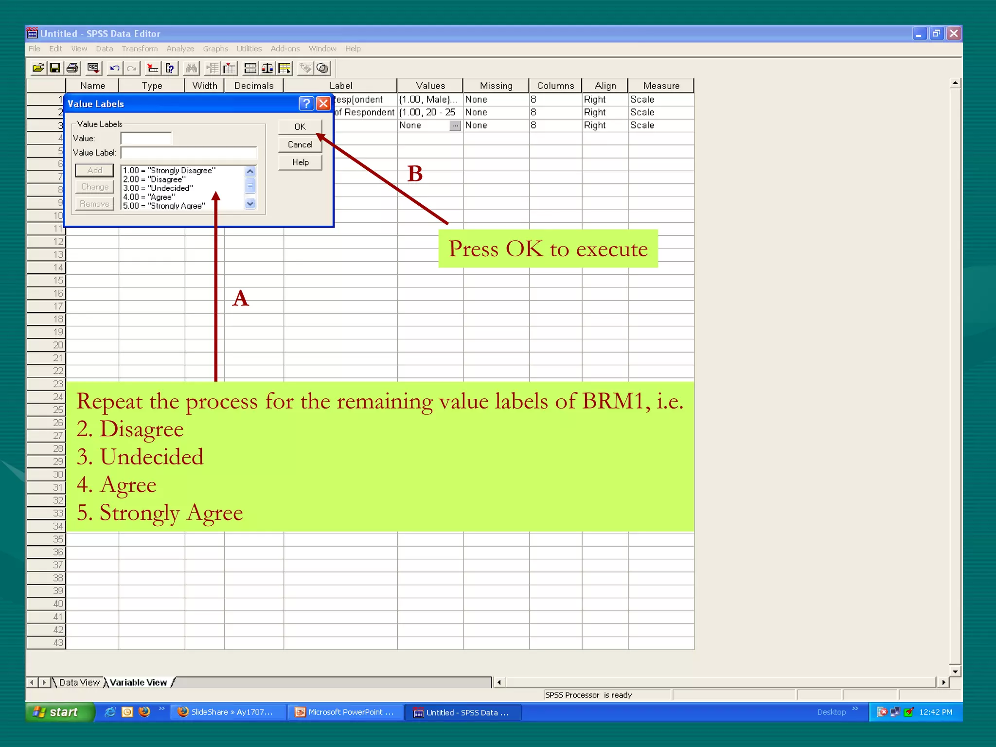Viewport: 996px width, 747px height.
Task: Click the Select Cases toolbar icon
Action: pyautogui.click(x=285, y=68)
